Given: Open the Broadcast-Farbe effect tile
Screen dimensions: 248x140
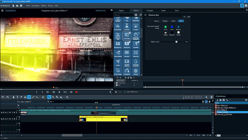Looking at the screenshot, I should 118,36.
